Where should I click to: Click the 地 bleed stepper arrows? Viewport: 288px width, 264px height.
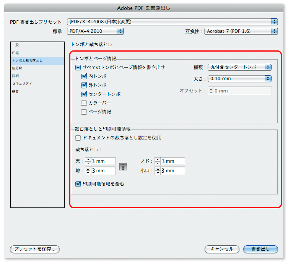pos(88,171)
